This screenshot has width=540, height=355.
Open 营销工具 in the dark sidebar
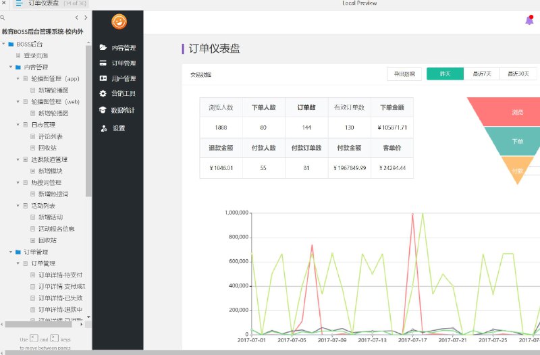click(117, 94)
